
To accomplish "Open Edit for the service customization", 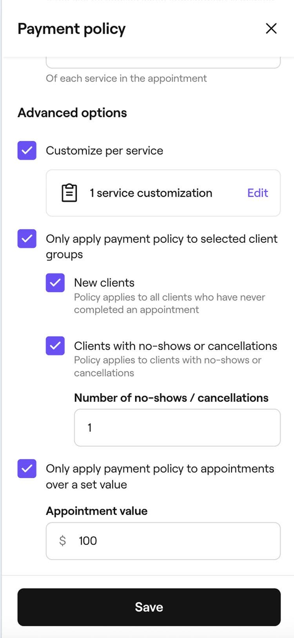I will point(258,193).
